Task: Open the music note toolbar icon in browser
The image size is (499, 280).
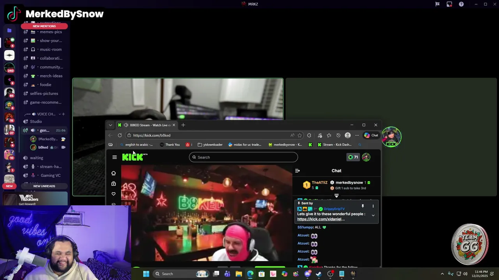Action: (x=320, y=135)
